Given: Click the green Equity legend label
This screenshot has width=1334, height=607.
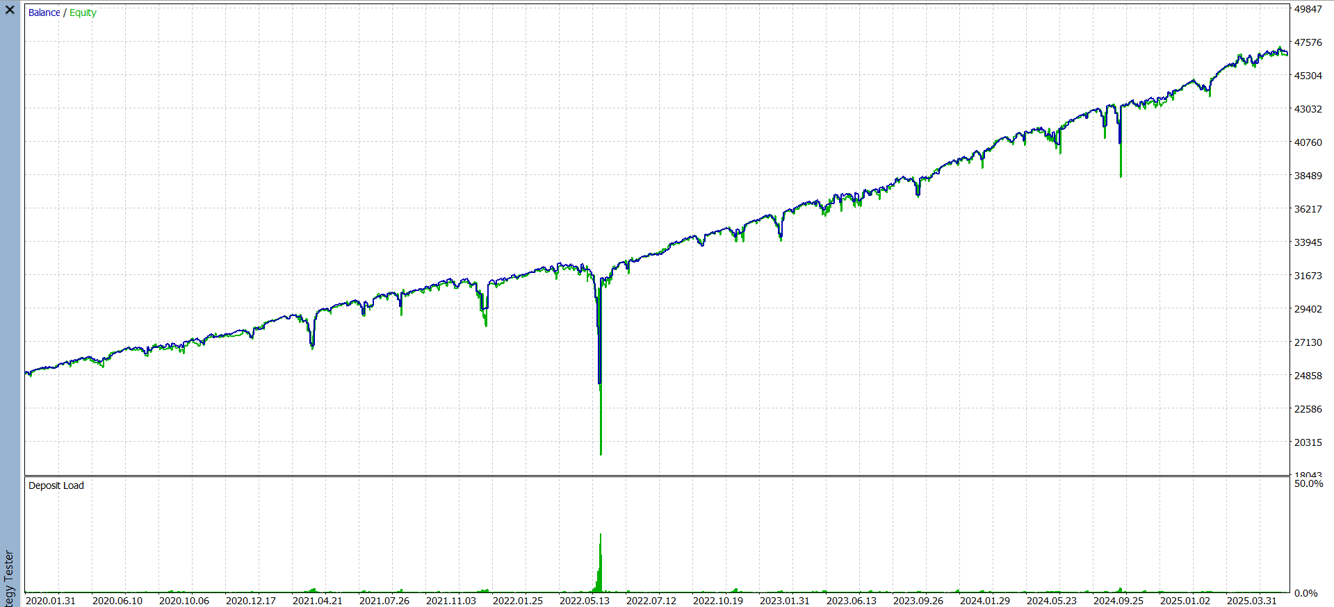Looking at the screenshot, I should click(83, 13).
